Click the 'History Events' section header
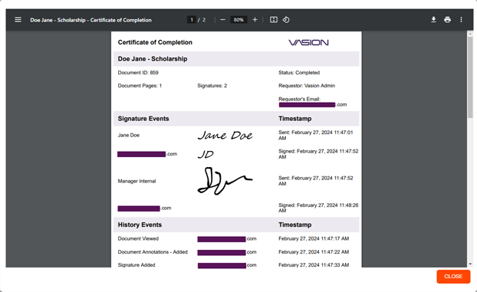 [x=140, y=225]
